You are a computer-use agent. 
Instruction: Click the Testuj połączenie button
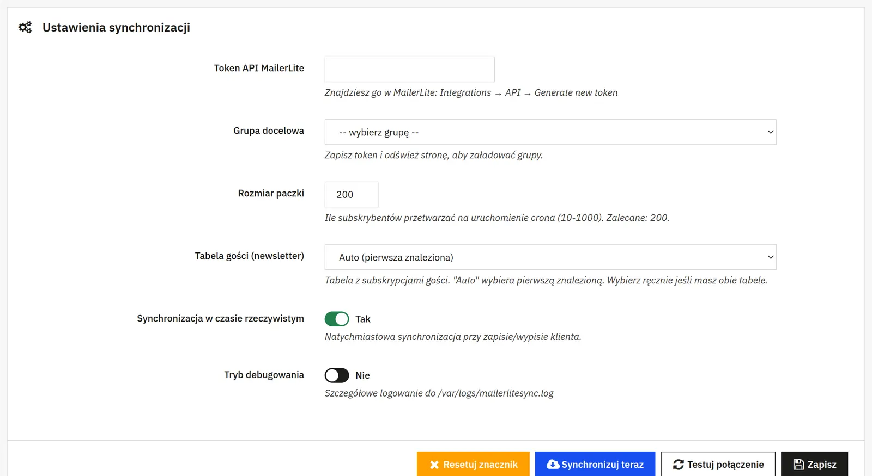tap(718, 464)
